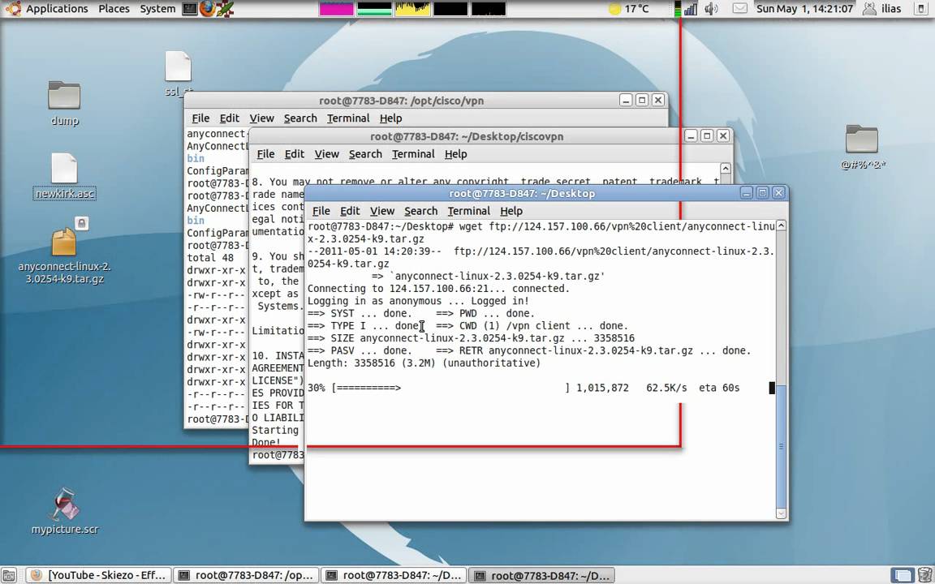The image size is (935, 584).
Task: Open Edit menu in ciscovpn terminal
Action: pos(294,154)
